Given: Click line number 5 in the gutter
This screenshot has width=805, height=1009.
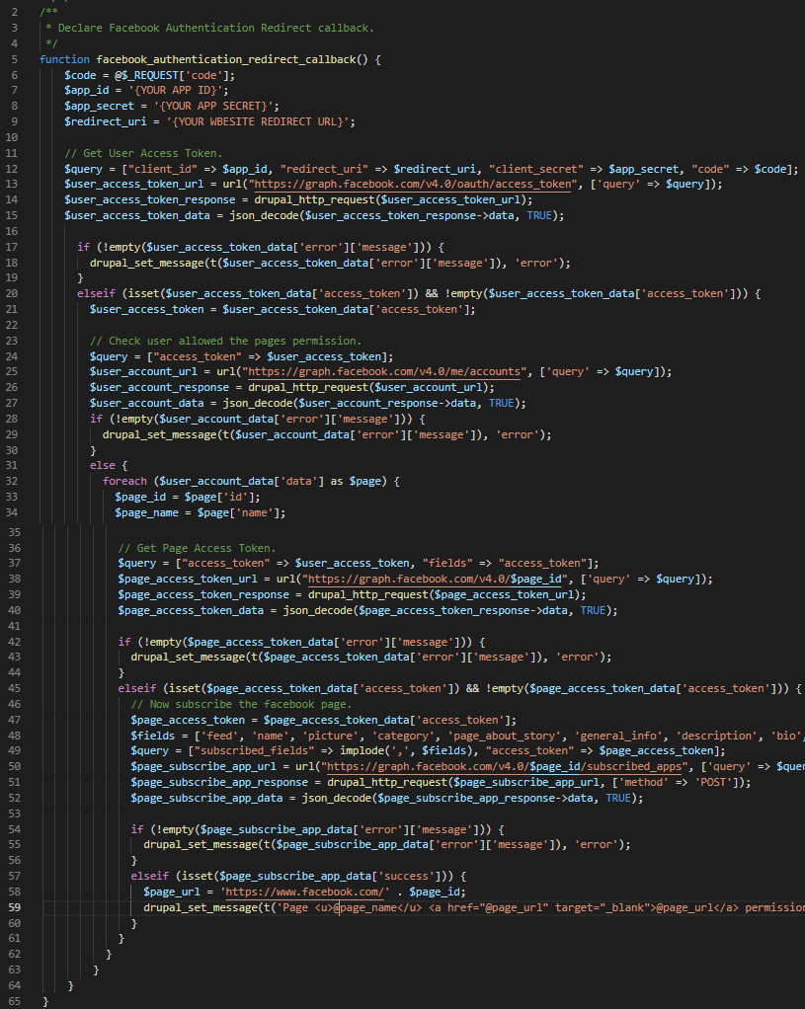Looking at the screenshot, I should (x=14, y=59).
